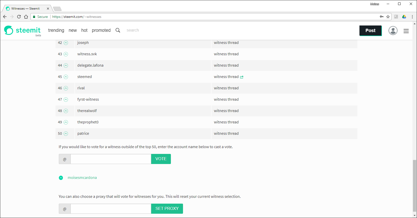
Task: Open rival witness thread link
Action: [x=226, y=88]
